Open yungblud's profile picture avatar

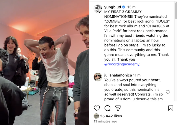[98, 9]
